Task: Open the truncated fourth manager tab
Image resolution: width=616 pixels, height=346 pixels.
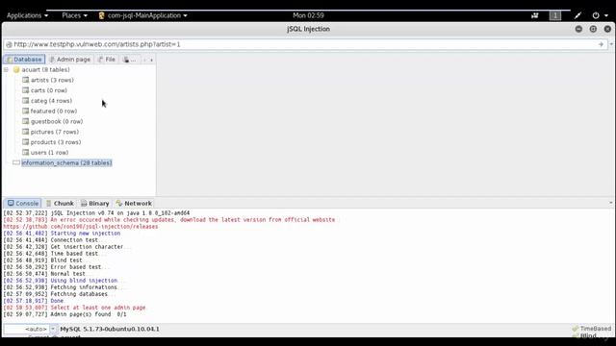Action: pos(130,60)
